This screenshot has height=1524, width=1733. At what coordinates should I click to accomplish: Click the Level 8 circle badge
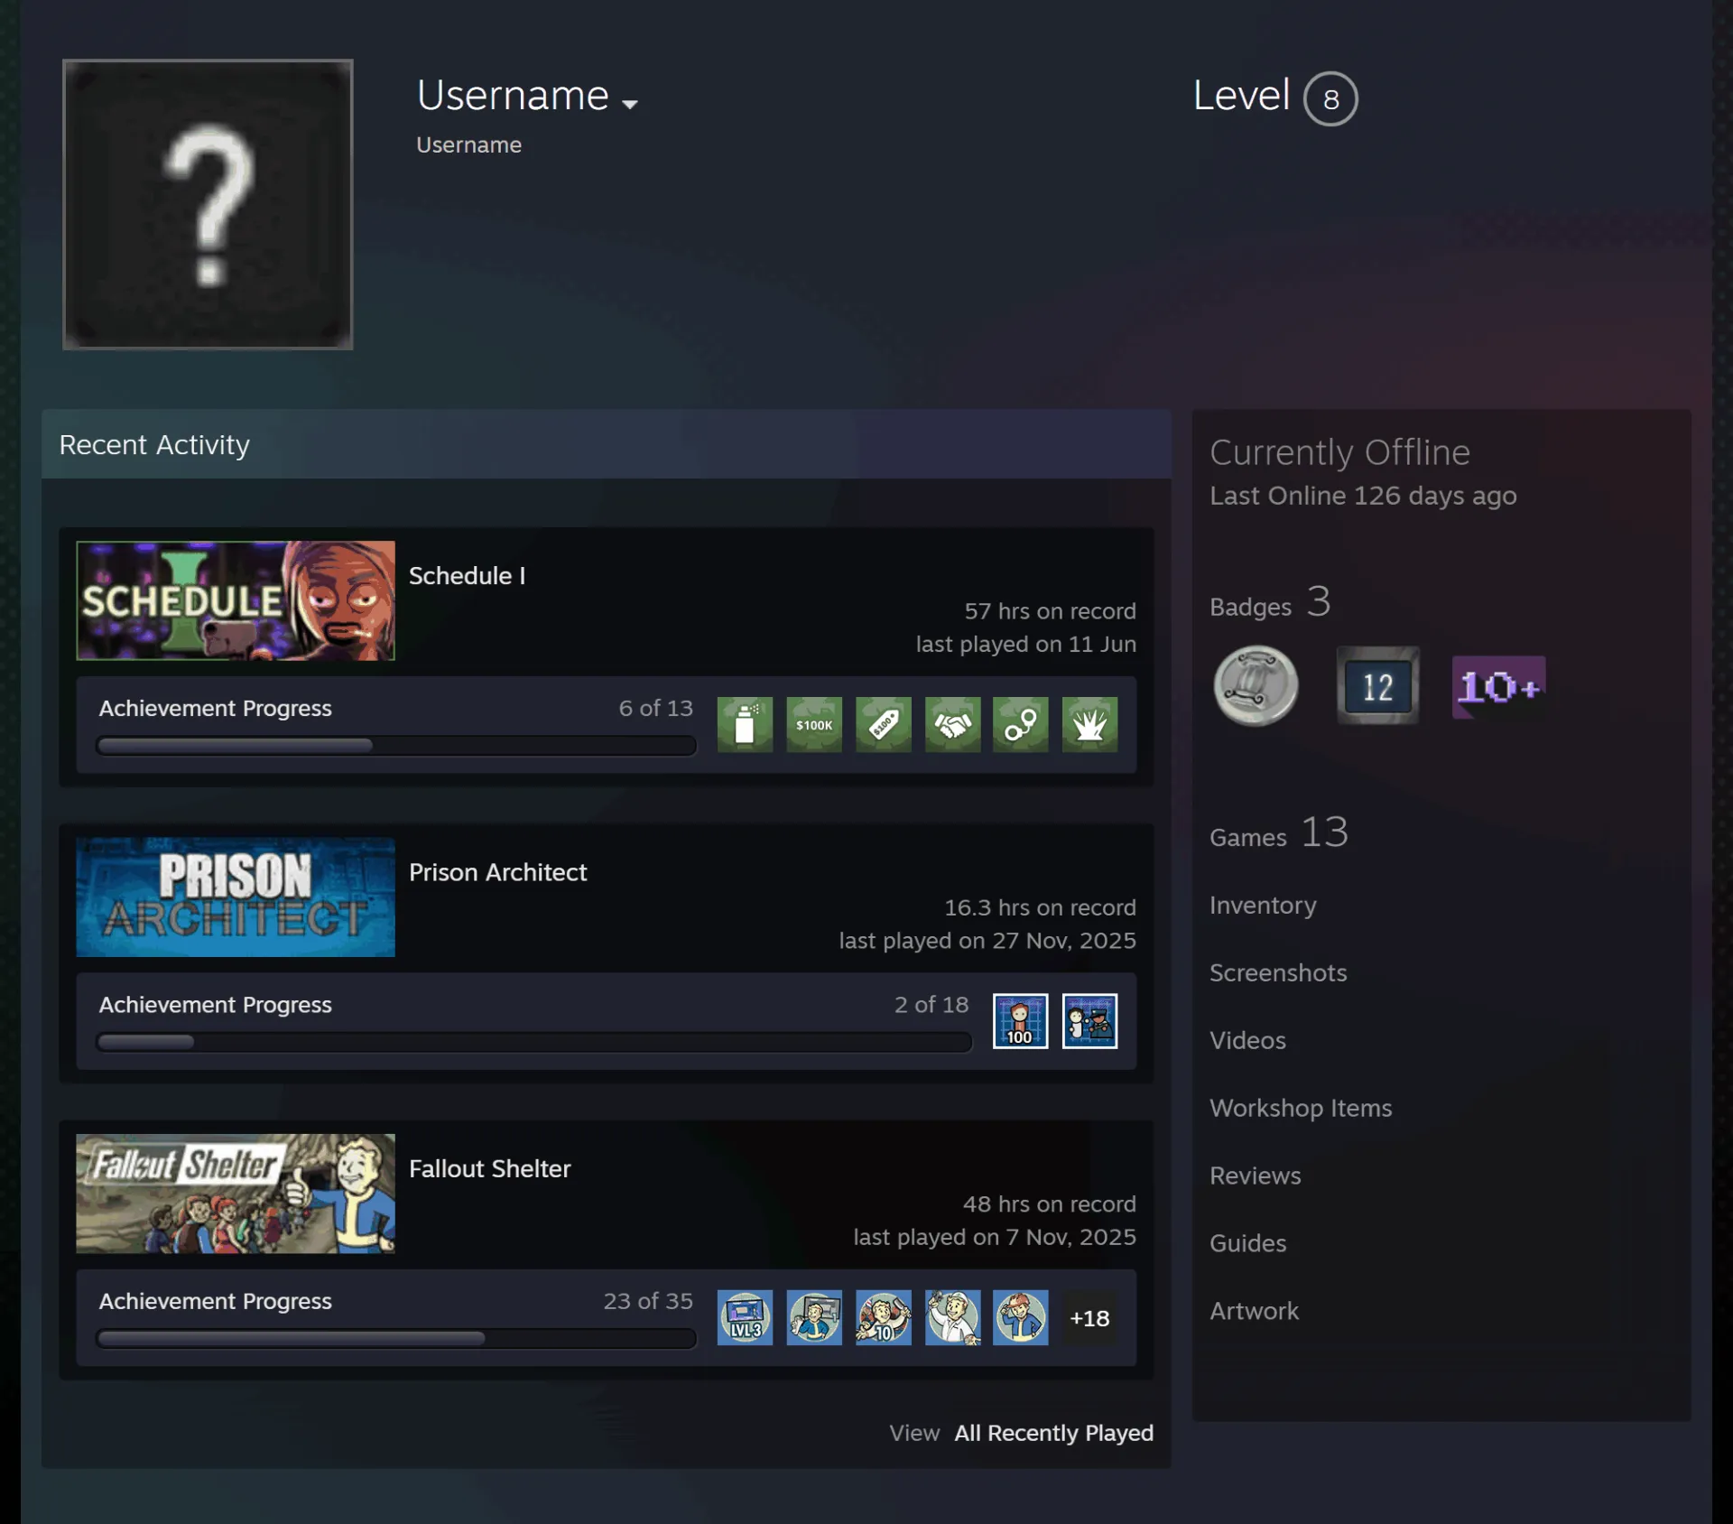click(1330, 98)
